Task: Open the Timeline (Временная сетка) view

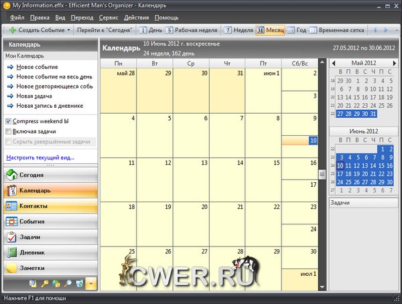Action: (x=337, y=30)
